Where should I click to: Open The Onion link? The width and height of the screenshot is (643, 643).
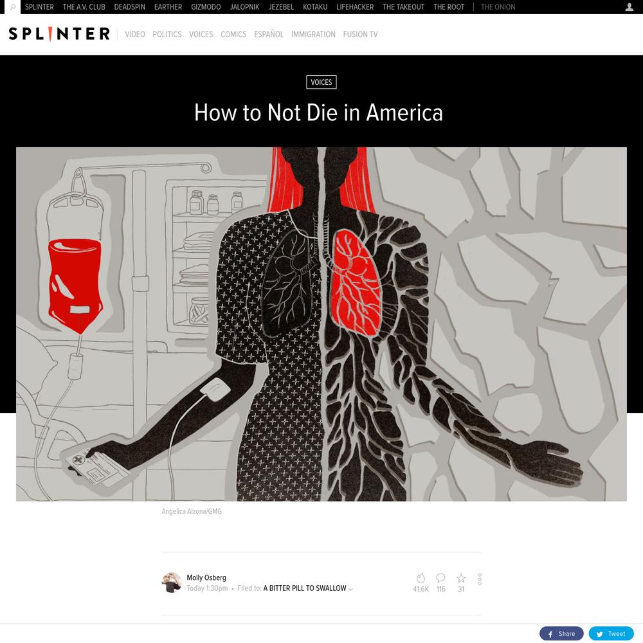coord(498,7)
